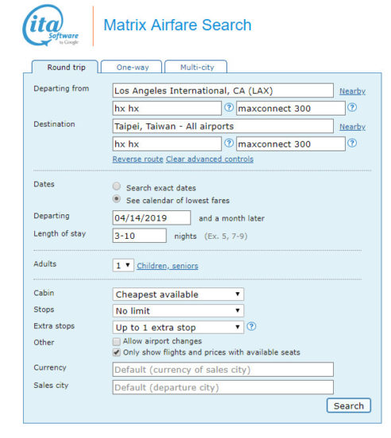Viewport: 391px width, 438px height.
Task: Select the Search exact dates option
Action: point(117,186)
